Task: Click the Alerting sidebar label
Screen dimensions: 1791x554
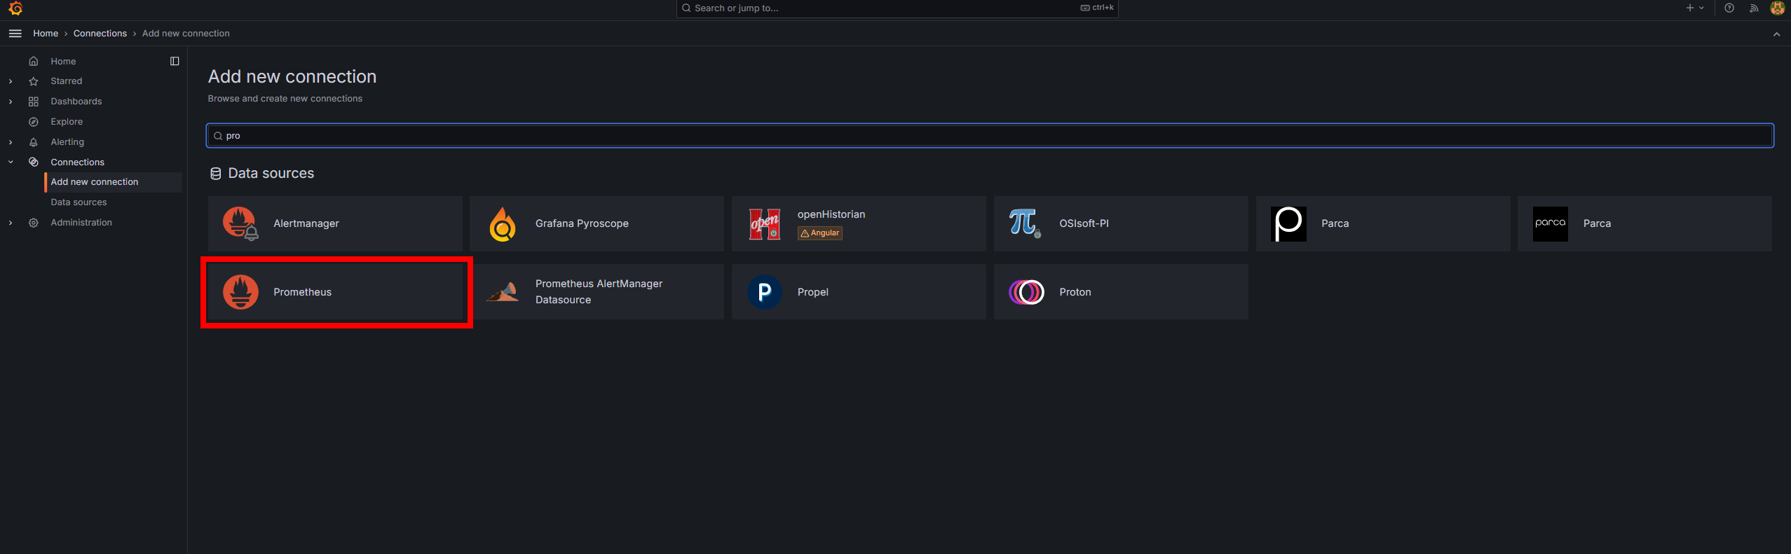Action: coord(67,142)
